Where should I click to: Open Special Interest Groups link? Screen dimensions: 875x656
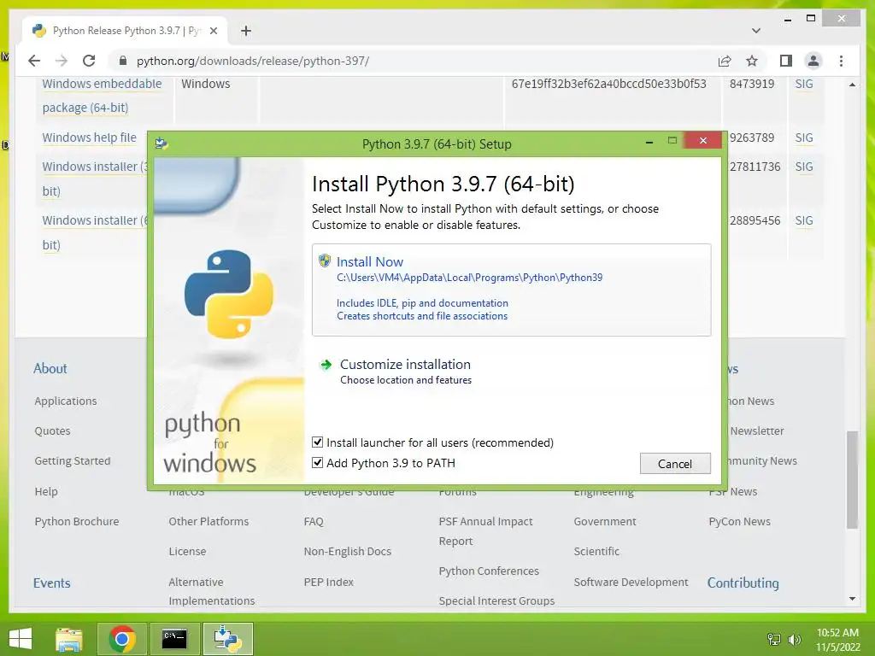(496, 600)
